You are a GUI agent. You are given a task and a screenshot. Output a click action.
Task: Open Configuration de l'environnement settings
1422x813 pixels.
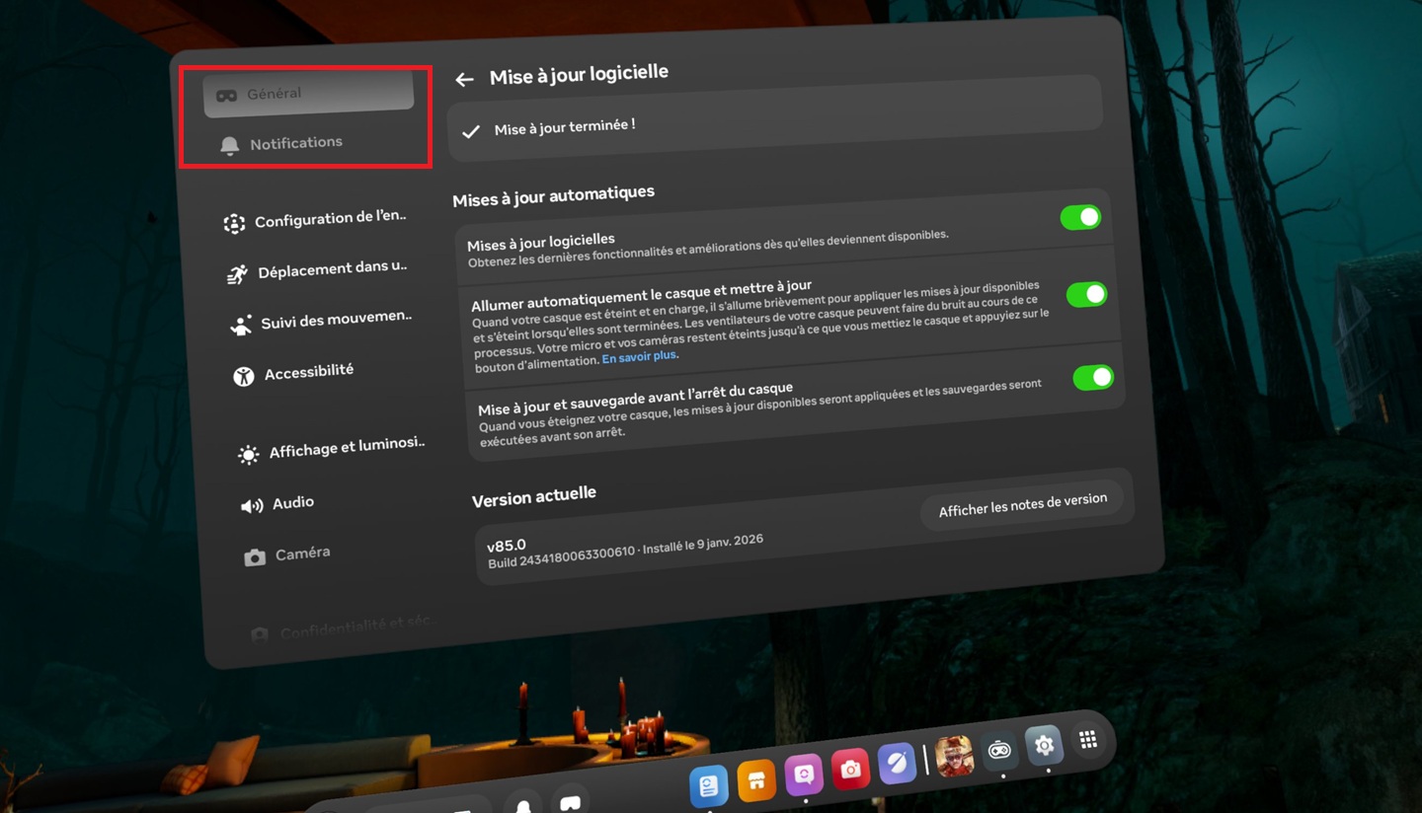pyautogui.click(x=329, y=220)
